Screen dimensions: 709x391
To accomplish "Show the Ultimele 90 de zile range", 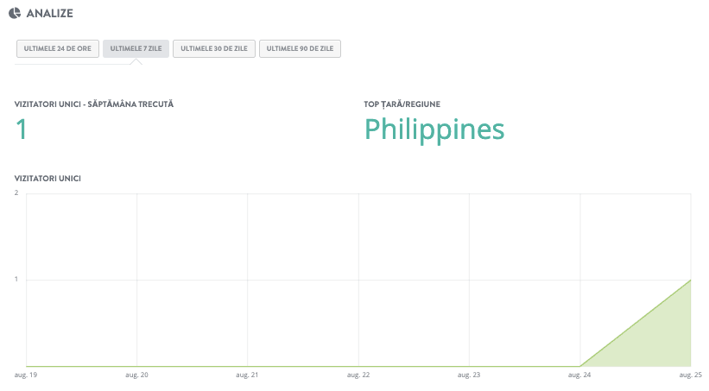I will tap(300, 48).
